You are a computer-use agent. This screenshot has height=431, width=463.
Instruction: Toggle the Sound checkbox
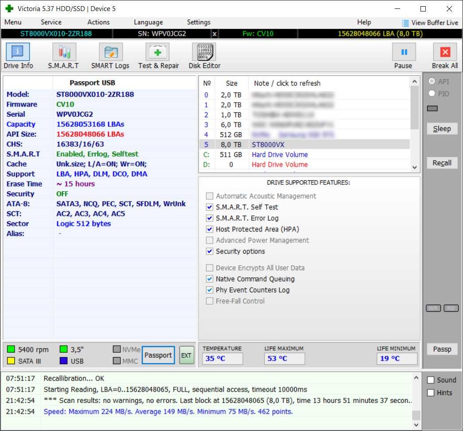pyautogui.click(x=431, y=380)
